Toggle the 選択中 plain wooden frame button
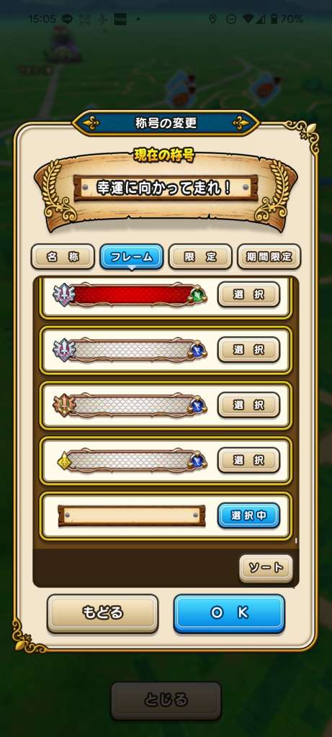The image size is (332, 737). click(248, 515)
